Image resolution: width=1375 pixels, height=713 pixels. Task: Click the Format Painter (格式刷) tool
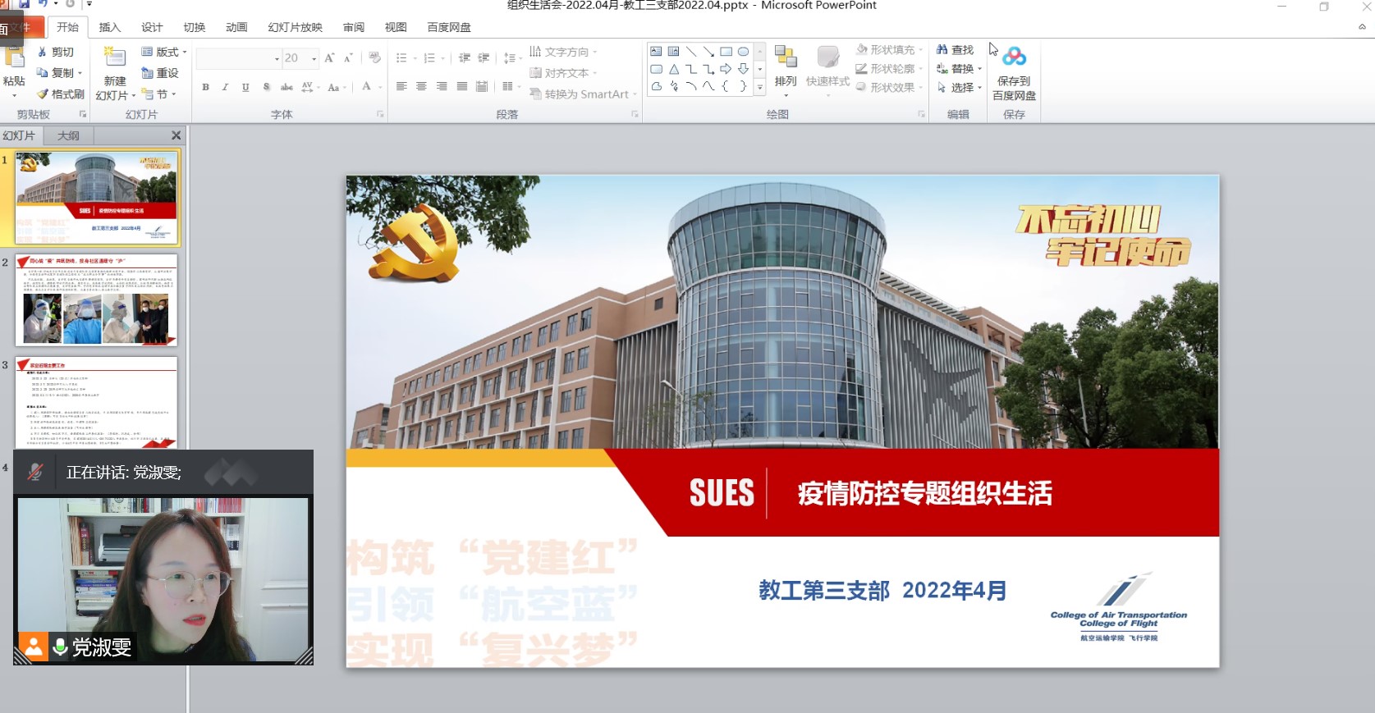tap(61, 94)
